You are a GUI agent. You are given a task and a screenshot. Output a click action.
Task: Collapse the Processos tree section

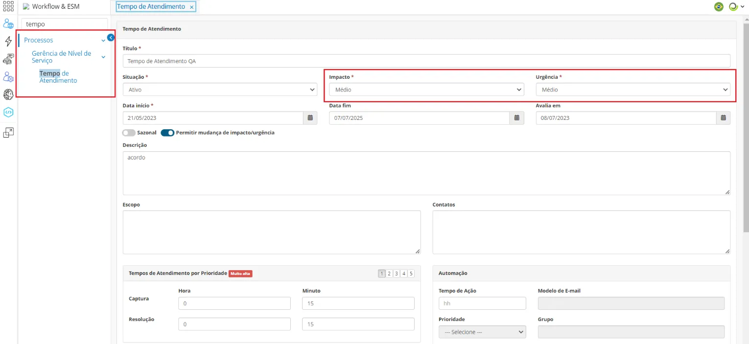(x=103, y=41)
